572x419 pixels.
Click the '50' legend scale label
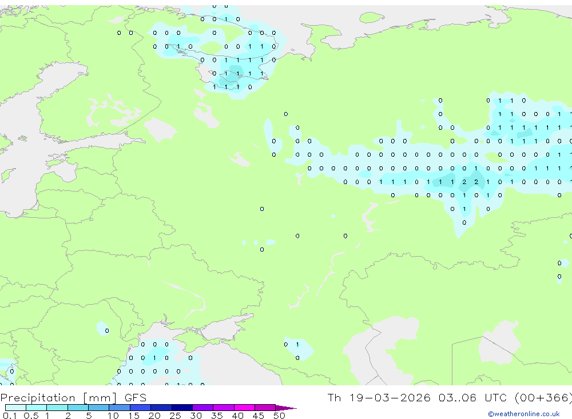pos(279,416)
